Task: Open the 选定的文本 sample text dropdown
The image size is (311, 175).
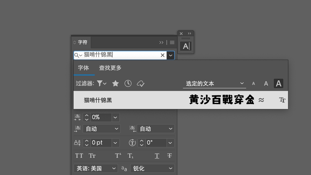Action: (214, 84)
